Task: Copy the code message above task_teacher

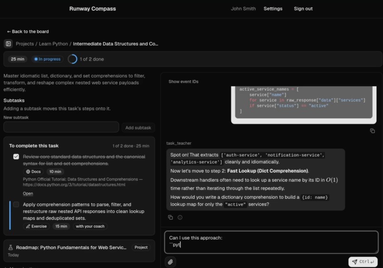Action: 372,131
